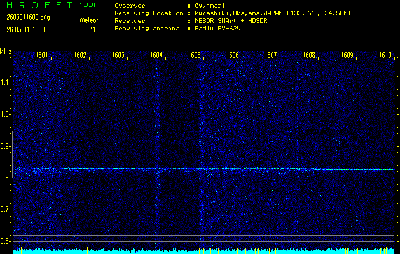Click the 1603 time marker
The image size is (400, 254).
click(118, 55)
